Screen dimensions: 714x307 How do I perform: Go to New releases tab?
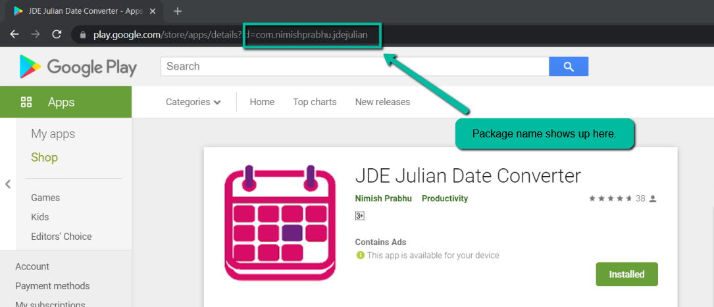tap(382, 102)
